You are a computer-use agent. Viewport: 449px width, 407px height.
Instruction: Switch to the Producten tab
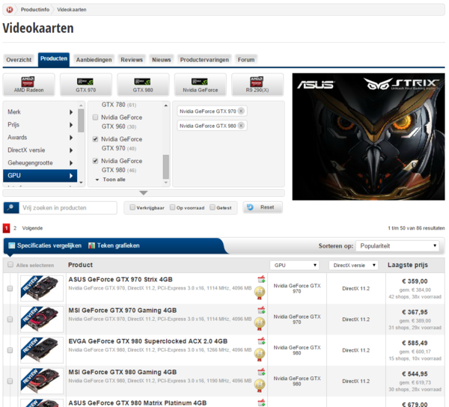[x=54, y=59]
